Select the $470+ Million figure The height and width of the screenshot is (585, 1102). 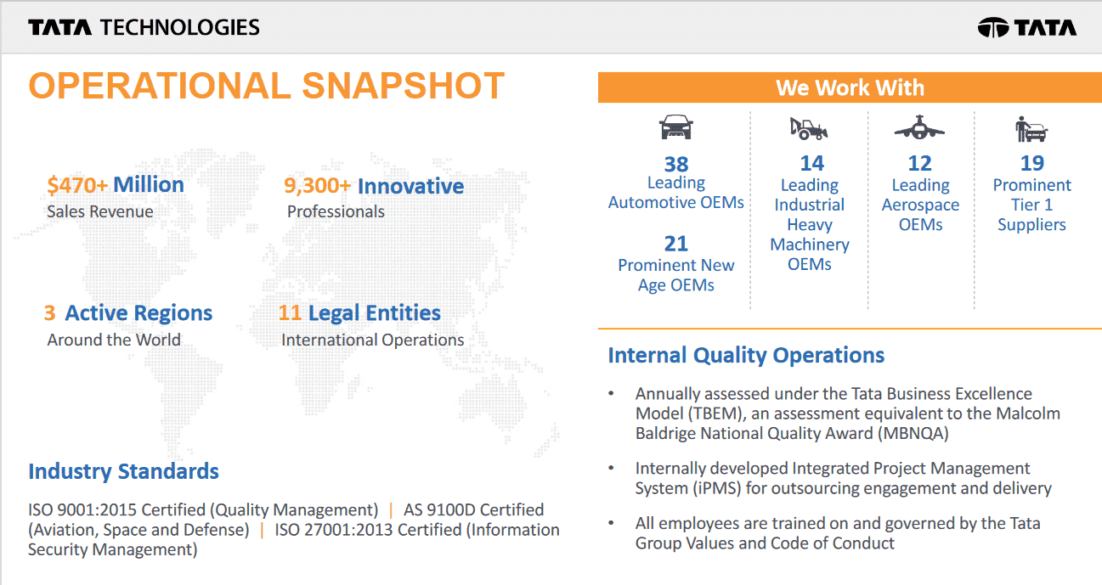click(116, 184)
